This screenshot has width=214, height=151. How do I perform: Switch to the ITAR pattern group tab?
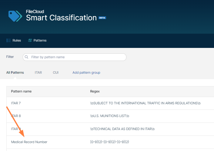click(38, 72)
